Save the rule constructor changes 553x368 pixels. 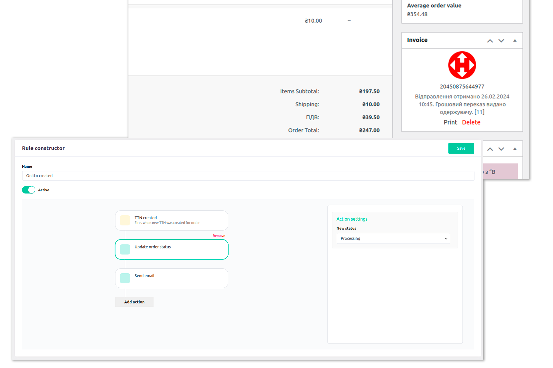[x=461, y=148]
